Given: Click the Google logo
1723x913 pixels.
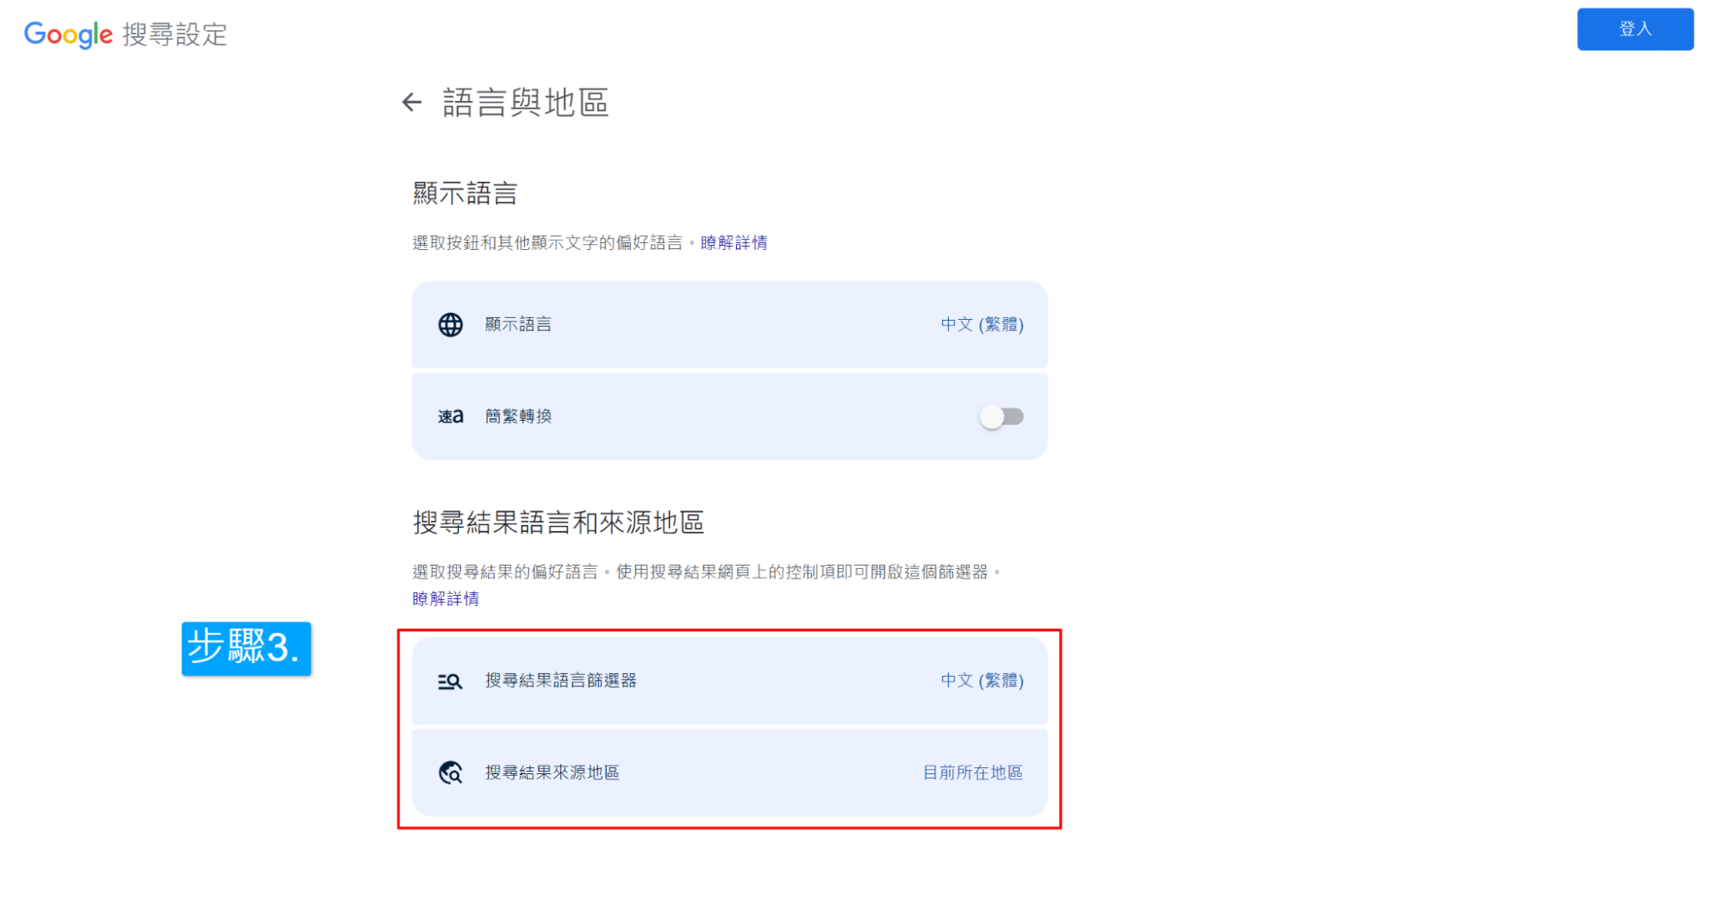Looking at the screenshot, I should [x=68, y=34].
